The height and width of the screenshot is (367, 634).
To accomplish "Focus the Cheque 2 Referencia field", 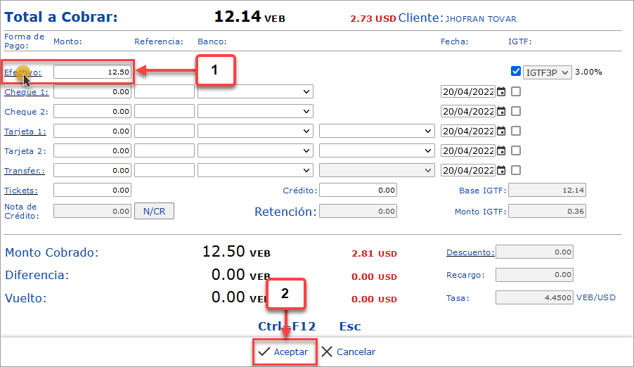I will pyautogui.click(x=164, y=111).
